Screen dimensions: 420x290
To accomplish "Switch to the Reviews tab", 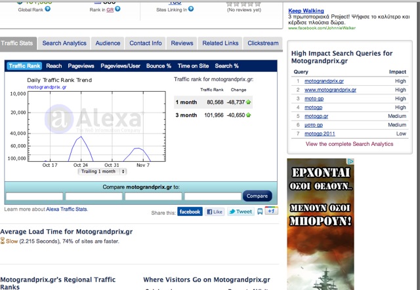I will point(182,43).
